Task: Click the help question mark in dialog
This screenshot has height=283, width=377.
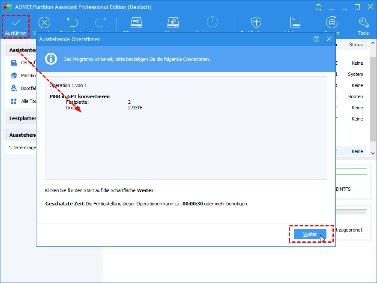Action: (317, 39)
